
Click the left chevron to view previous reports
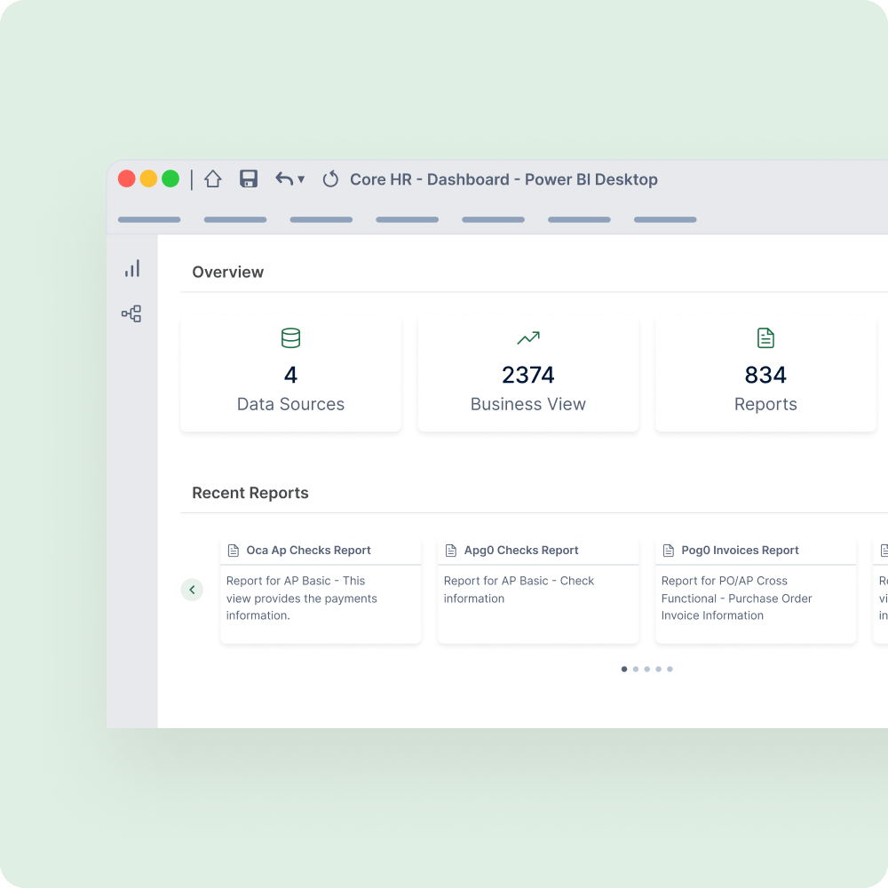pyautogui.click(x=192, y=589)
